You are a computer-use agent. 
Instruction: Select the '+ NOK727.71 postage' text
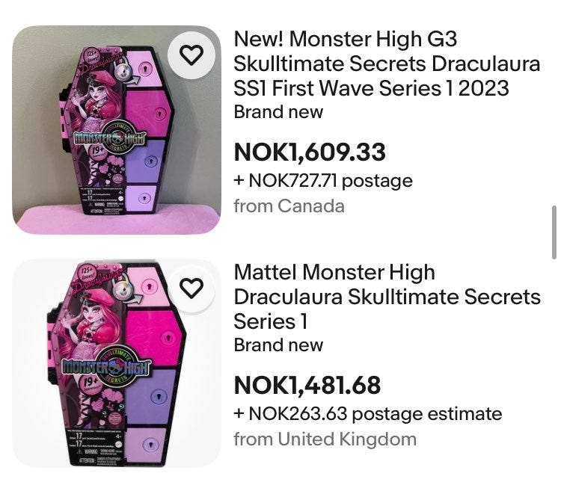pyautogui.click(x=323, y=180)
